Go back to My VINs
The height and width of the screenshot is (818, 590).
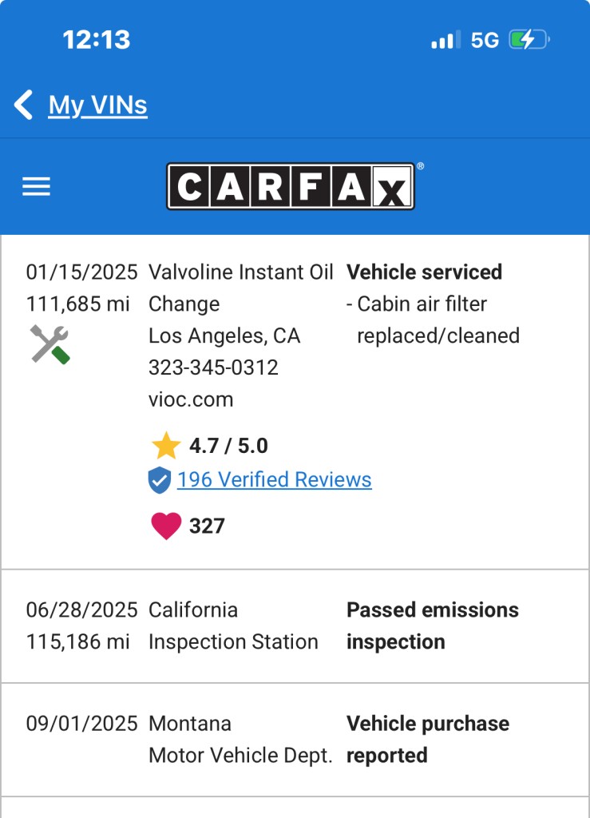(x=97, y=105)
